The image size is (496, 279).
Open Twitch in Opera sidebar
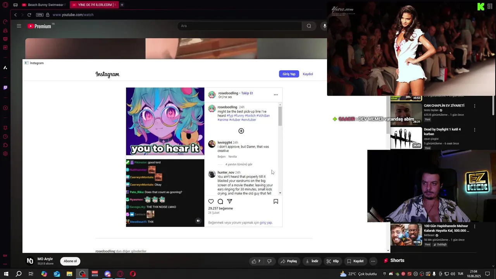(x=5, y=88)
